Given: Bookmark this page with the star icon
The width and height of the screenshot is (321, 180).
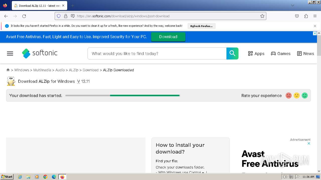Looking at the screenshot, I should click(x=262, y=16).
